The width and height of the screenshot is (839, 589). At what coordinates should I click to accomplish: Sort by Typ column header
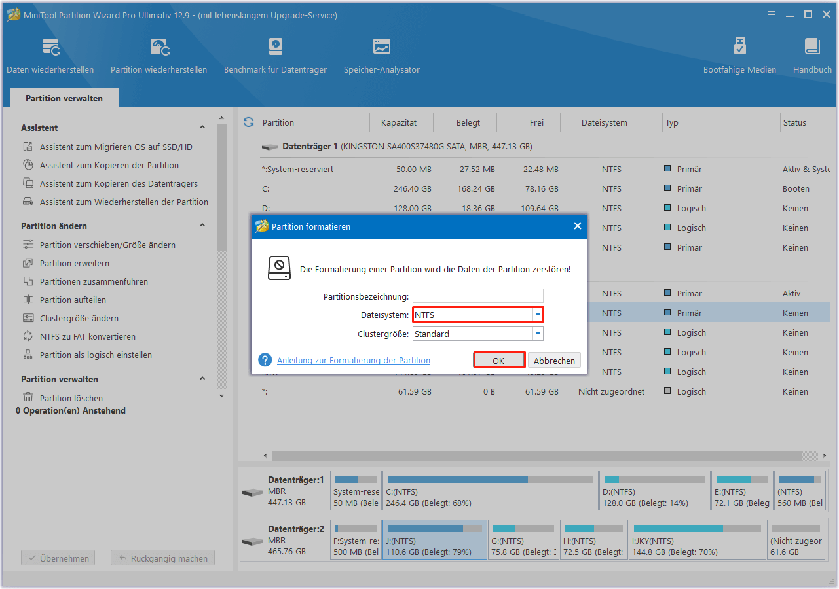coord(671,122)
